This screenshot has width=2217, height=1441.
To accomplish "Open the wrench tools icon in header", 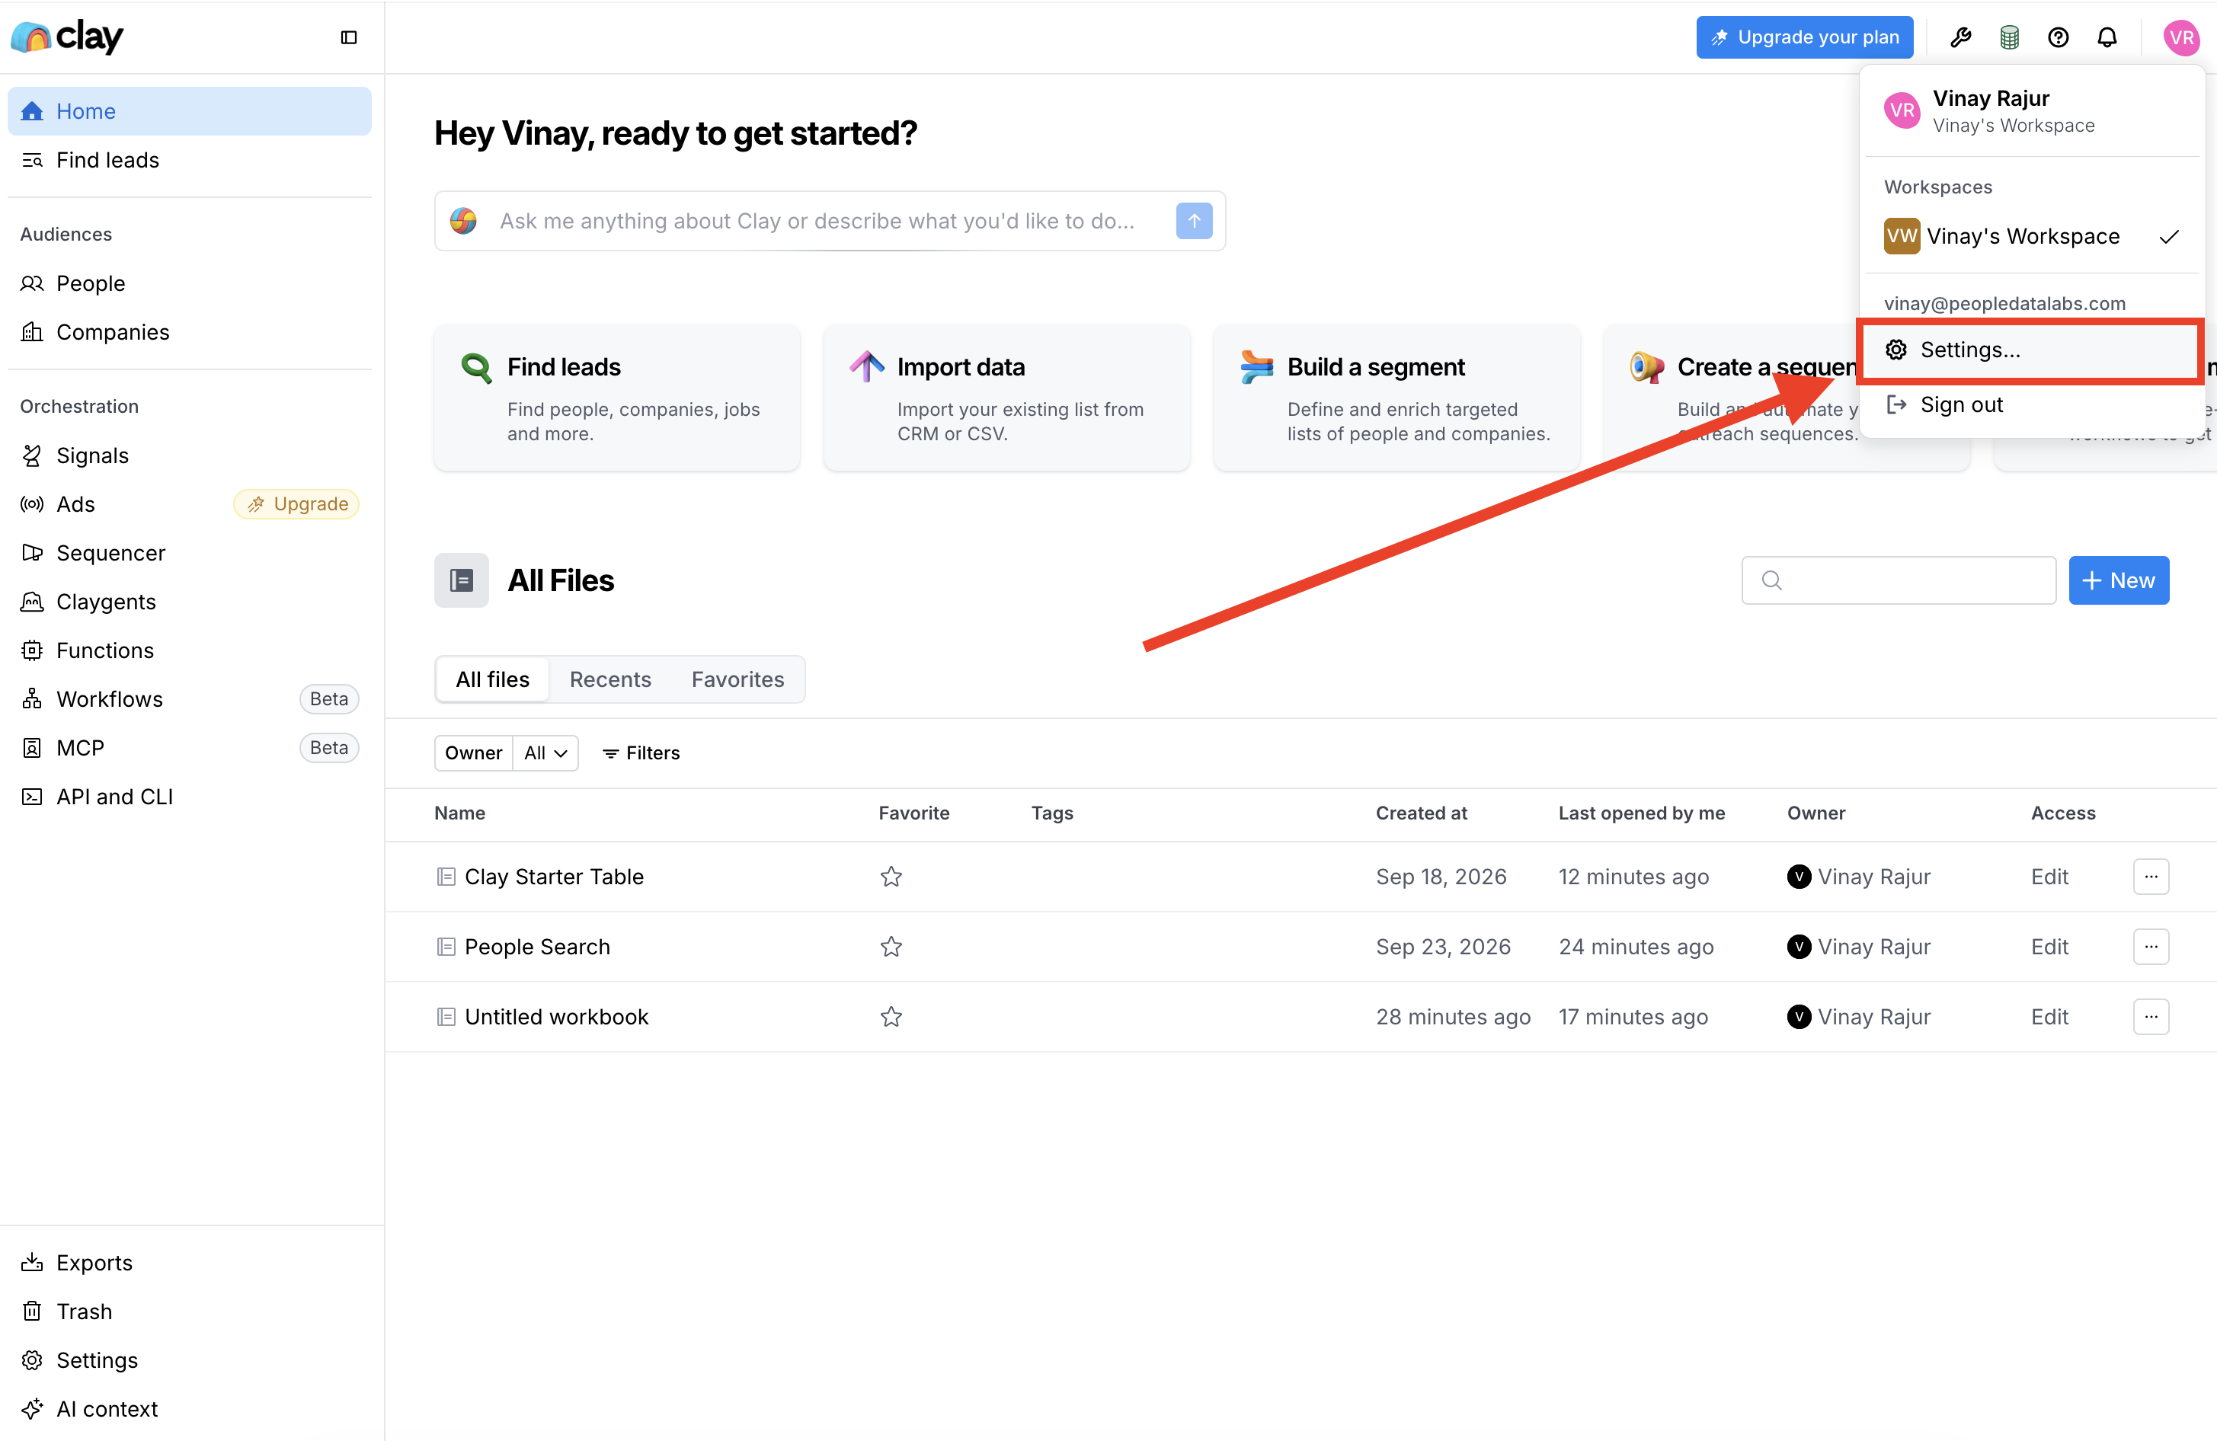I will 1960,37.
